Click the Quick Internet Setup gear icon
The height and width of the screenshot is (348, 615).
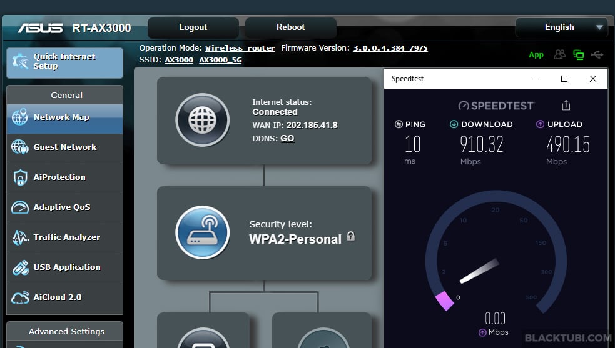(20, 61)
